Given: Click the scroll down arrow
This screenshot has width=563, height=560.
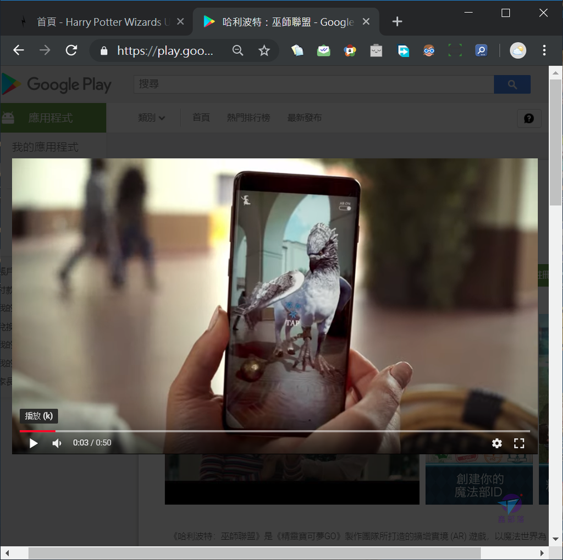Looking at the screenshot, I should [555, 539].
